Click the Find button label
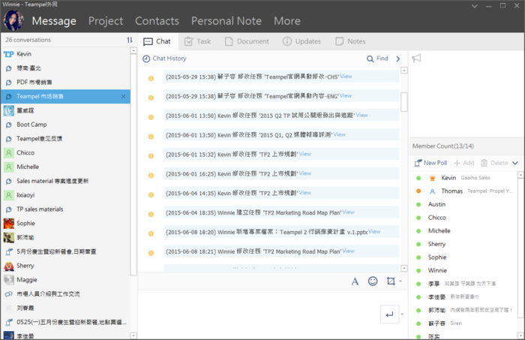This screenshot has height=340, width=525. click(x=382, y=59)
